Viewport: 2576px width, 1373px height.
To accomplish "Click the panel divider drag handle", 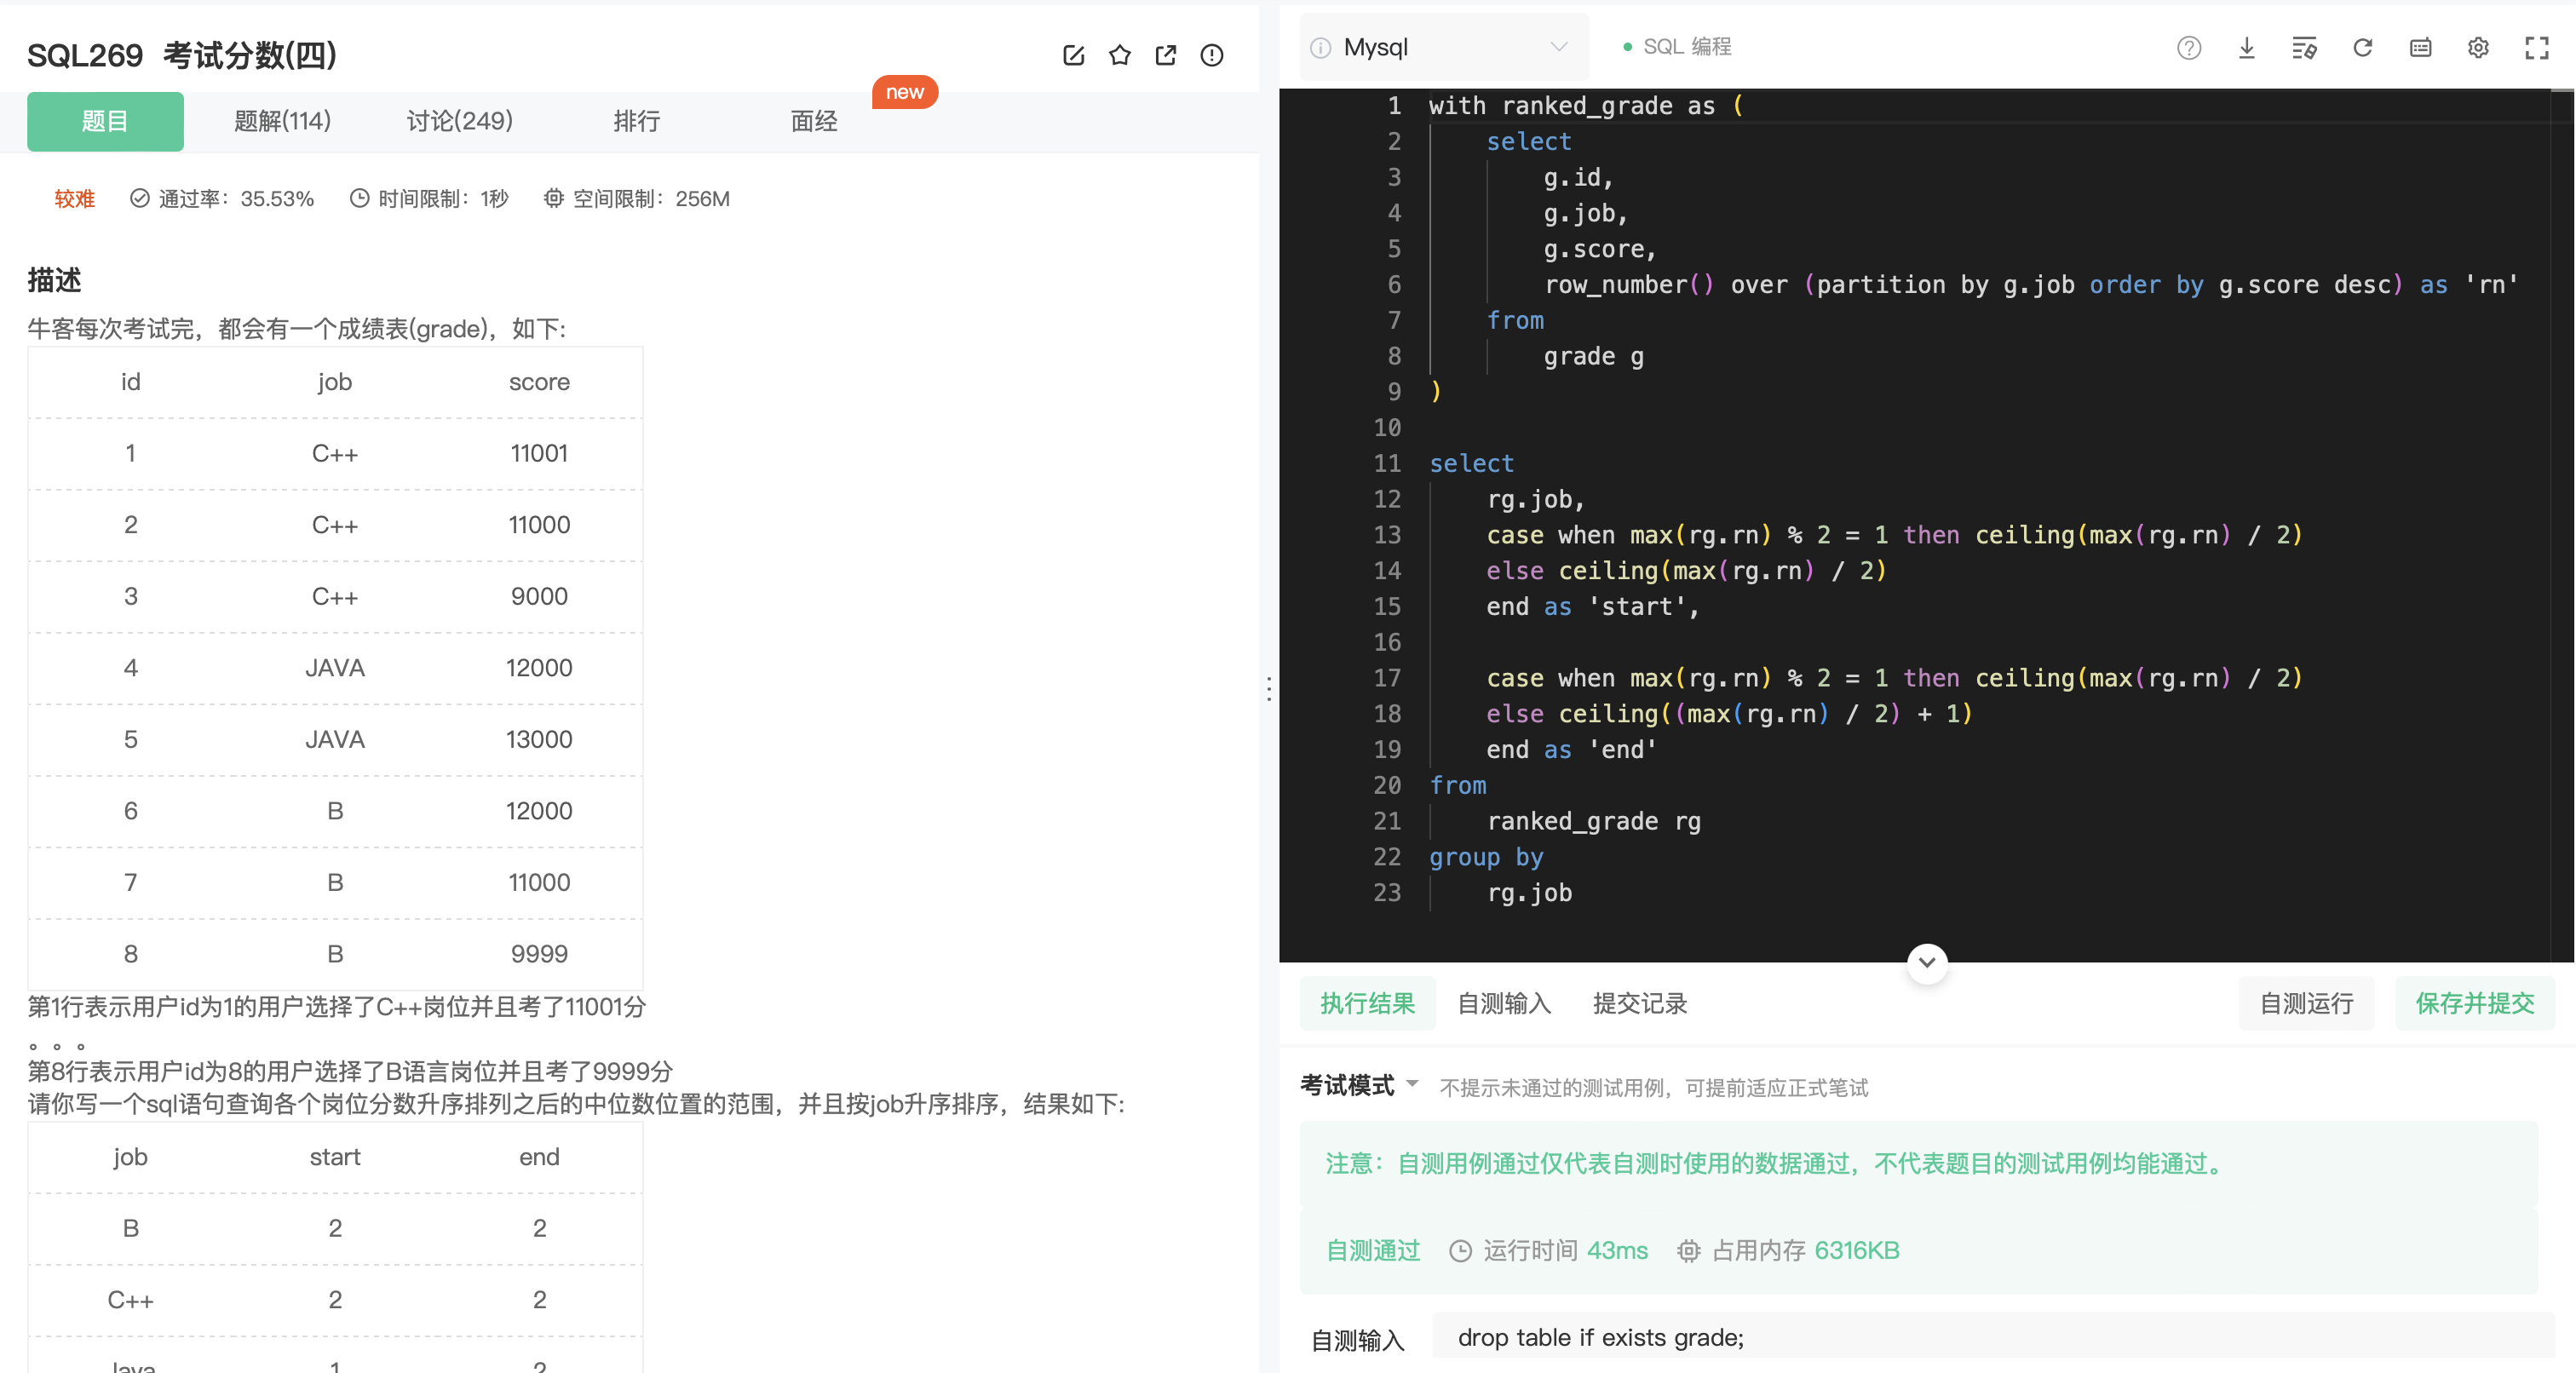I will (x=1269, y=688).
